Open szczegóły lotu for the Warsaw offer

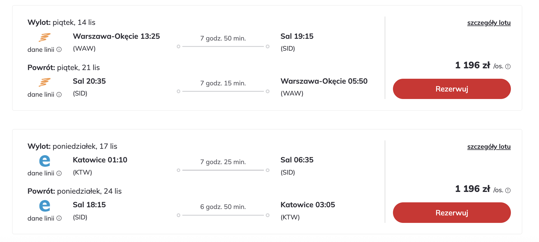click(489, 23)
